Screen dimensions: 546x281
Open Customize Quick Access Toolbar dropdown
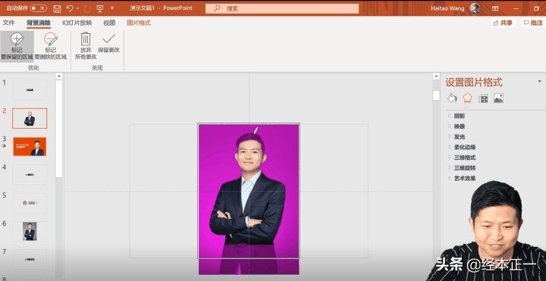pos(112,8)
